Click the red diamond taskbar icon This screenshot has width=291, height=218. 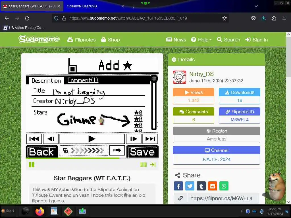tap(68, 211)
